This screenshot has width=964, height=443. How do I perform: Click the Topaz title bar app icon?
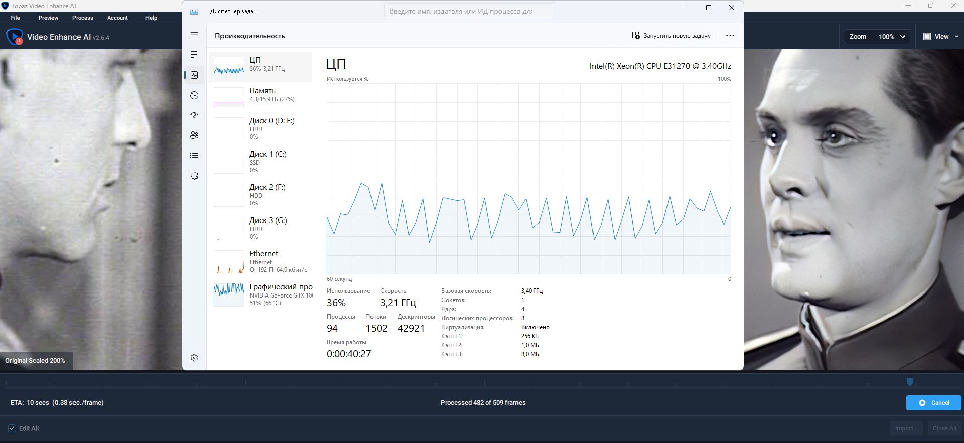[5, 6]
